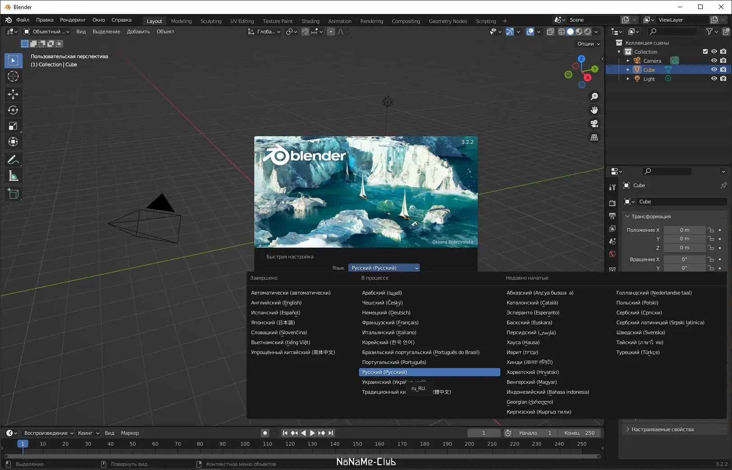Switch to orthographic/perspective grid view icon
Viewport: 732px width, 470px height.
594,137
